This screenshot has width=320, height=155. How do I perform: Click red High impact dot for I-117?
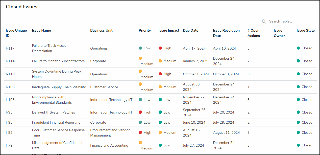160,48
